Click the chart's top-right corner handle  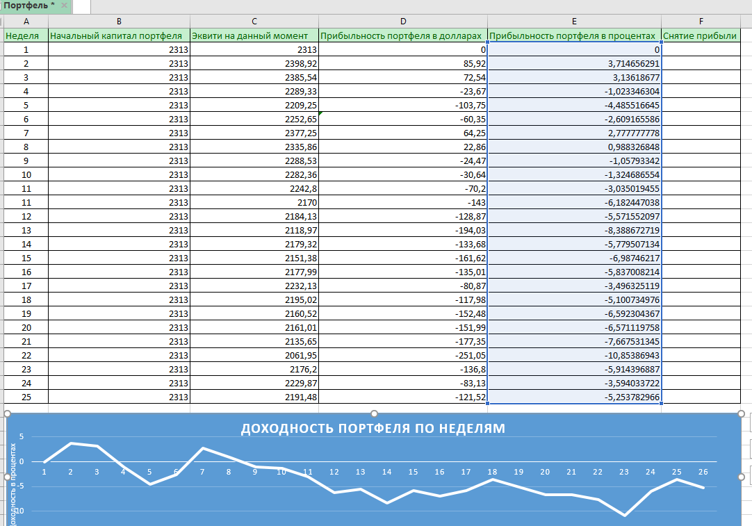click(741, 413)
